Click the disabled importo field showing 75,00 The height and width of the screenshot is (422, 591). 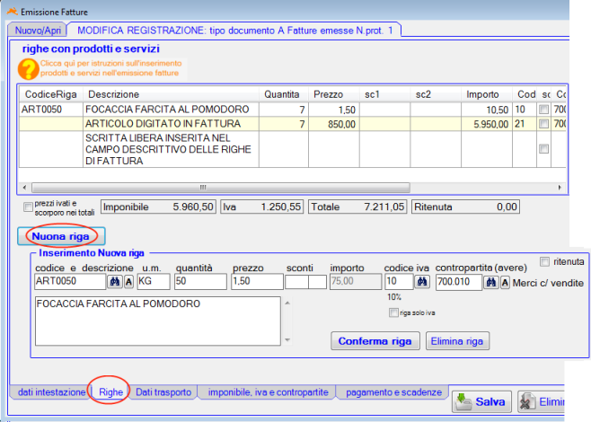356,281
